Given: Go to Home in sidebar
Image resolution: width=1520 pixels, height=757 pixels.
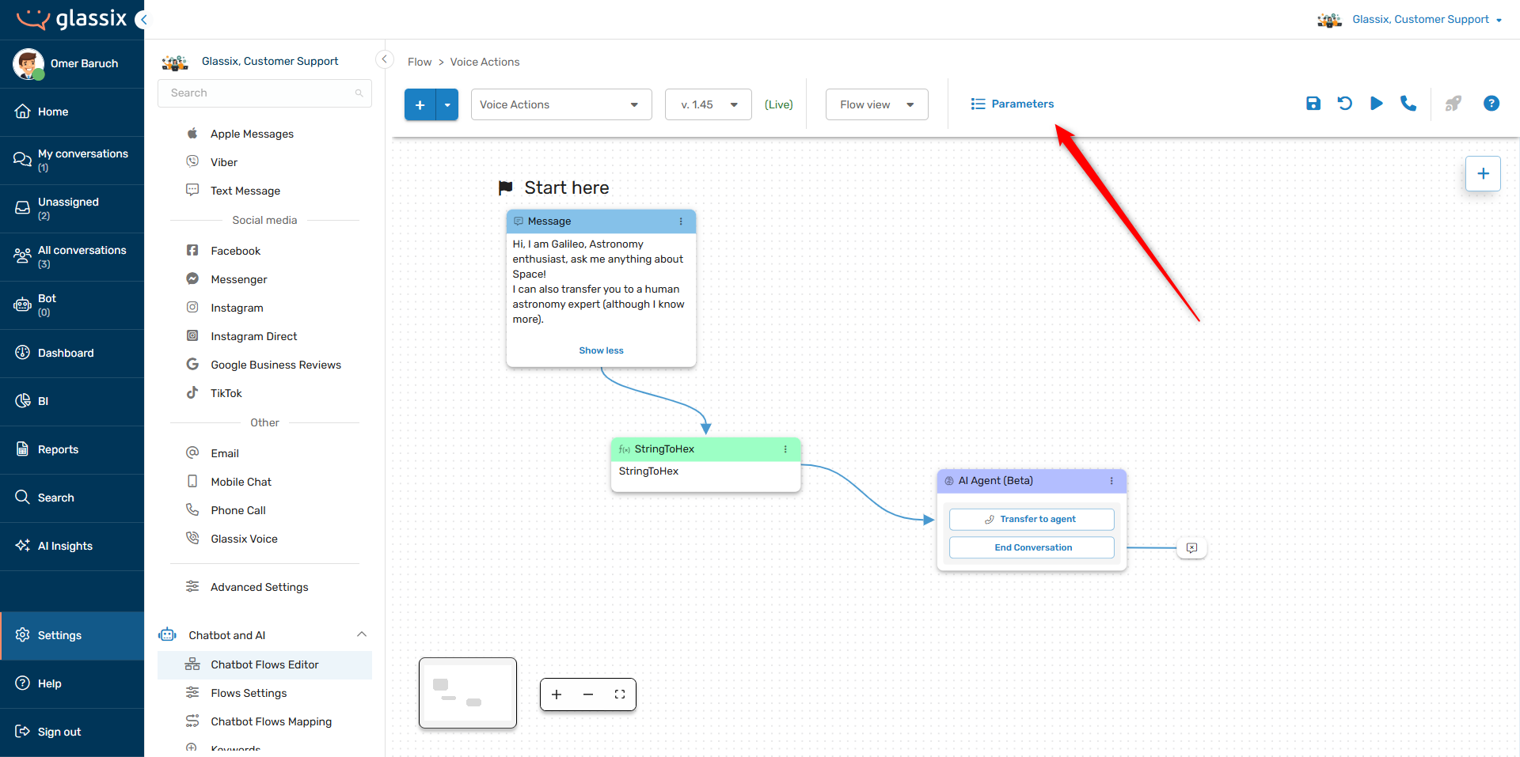Looking at the screenshot, I should (72, 112).
